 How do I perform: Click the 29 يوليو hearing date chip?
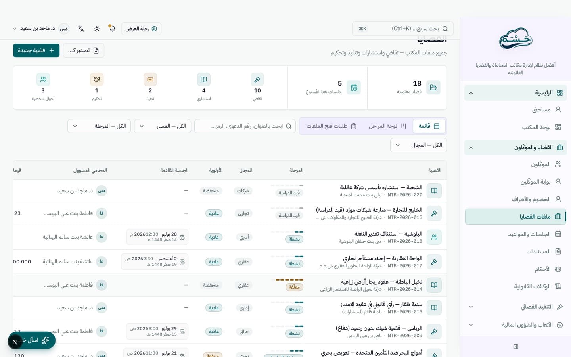click(157, 332)
